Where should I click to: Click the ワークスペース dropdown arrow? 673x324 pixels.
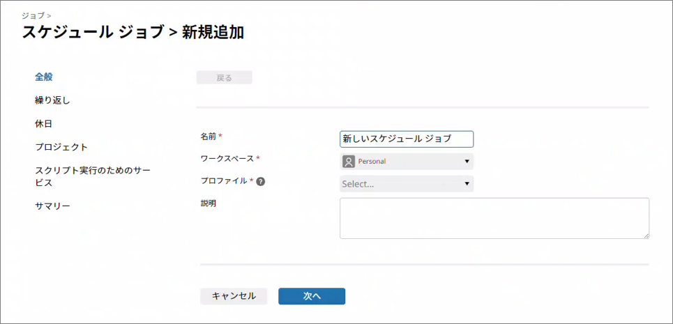[466, 162]
